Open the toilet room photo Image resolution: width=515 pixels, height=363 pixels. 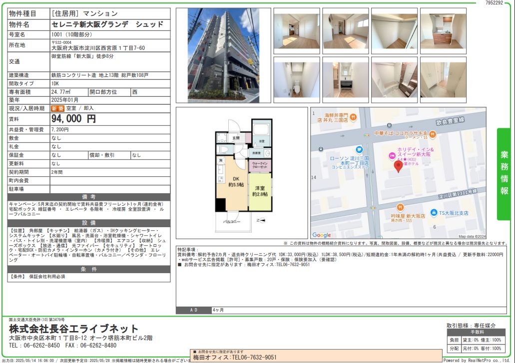pos(296,80)
